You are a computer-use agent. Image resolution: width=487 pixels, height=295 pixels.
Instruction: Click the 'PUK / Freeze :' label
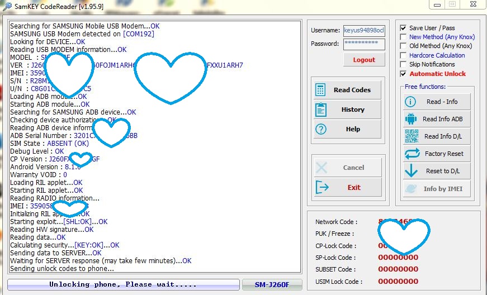(x=335, y=234)
